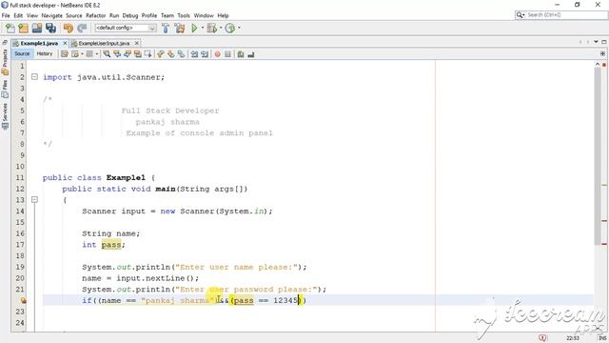Viewport: 609px width, 343px height.
Task: Shift the current line left
Action: click(194, 54)
